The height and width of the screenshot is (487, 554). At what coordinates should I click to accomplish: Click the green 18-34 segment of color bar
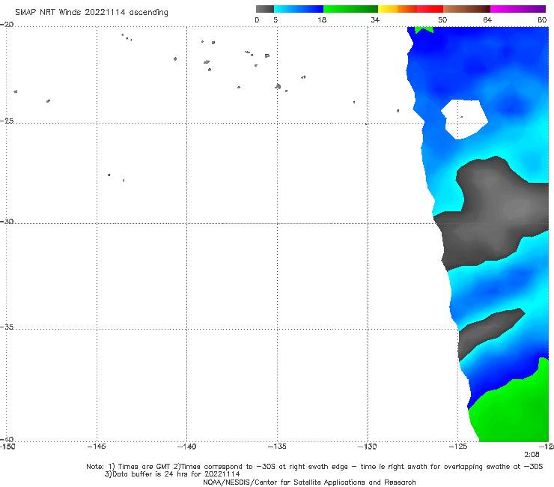[x=350, y=9]
